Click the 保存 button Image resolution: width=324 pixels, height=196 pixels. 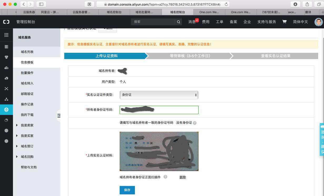pyautogui.click(x=127, y=190)
